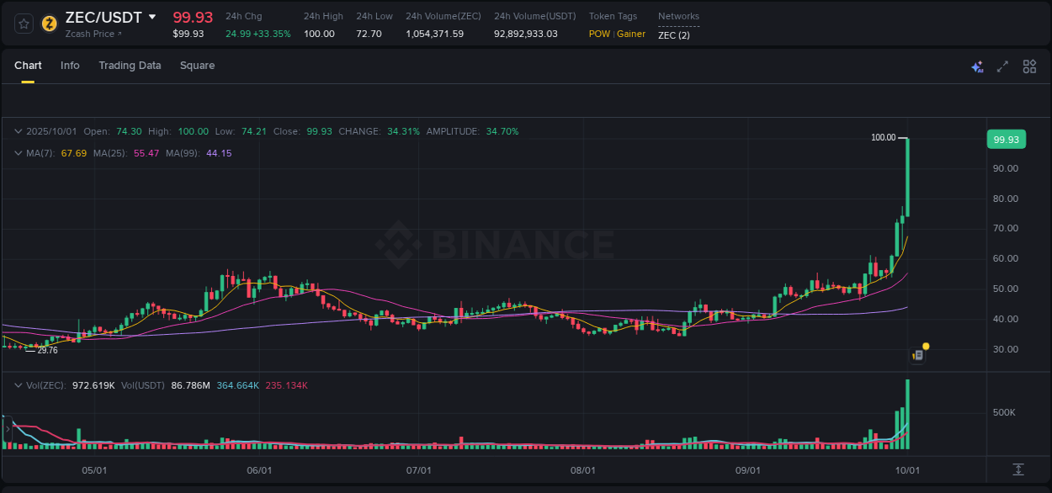The image size is (1052, 493).
Task: Click the POW token tag
Action: [599, 34]
